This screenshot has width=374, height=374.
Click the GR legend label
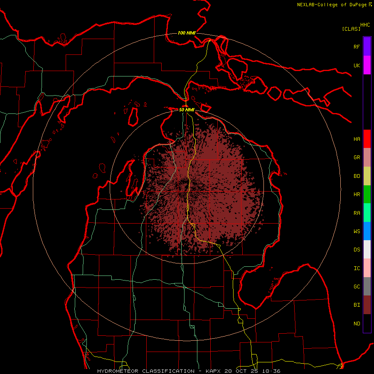click(357, 157)
